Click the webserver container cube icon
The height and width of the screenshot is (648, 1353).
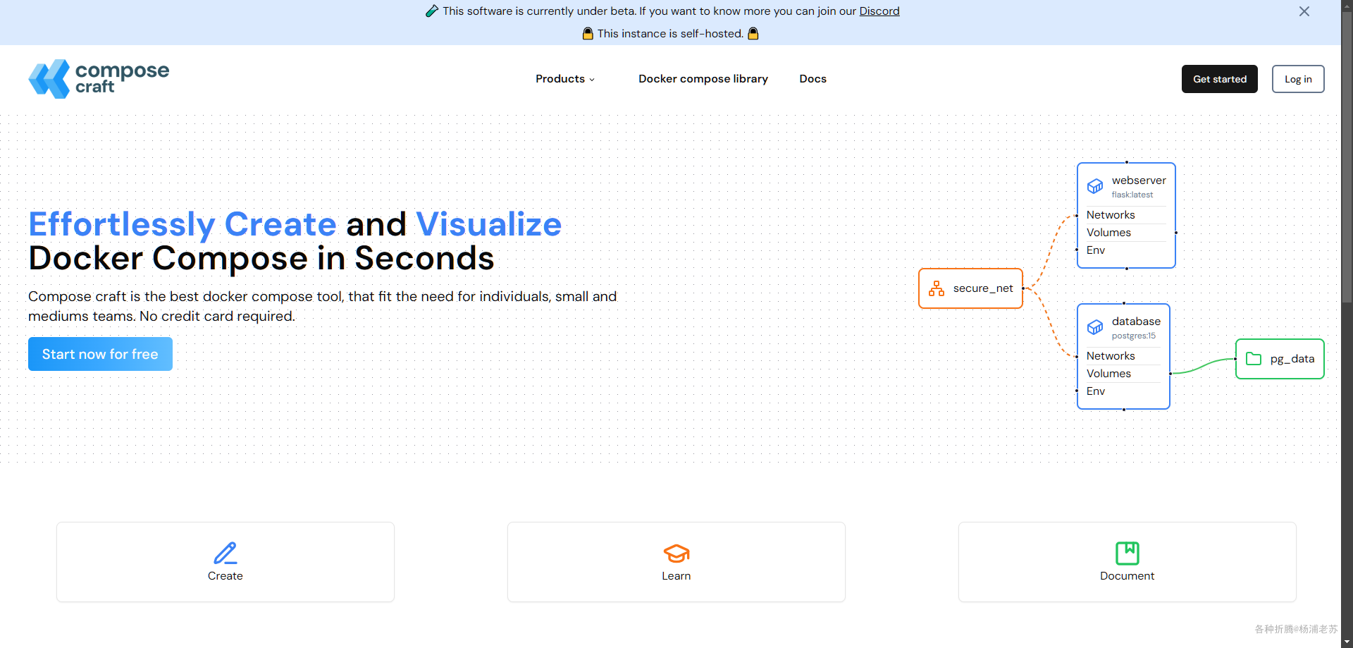coord(1095,186)
